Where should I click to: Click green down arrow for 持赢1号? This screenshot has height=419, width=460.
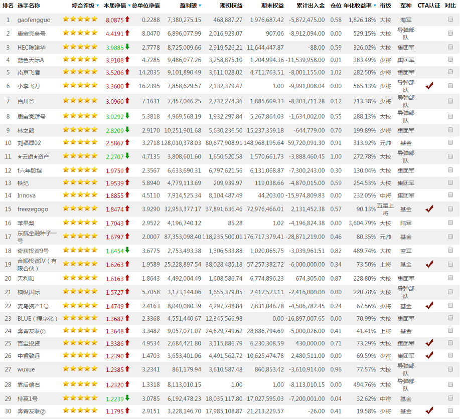point(127,398)
